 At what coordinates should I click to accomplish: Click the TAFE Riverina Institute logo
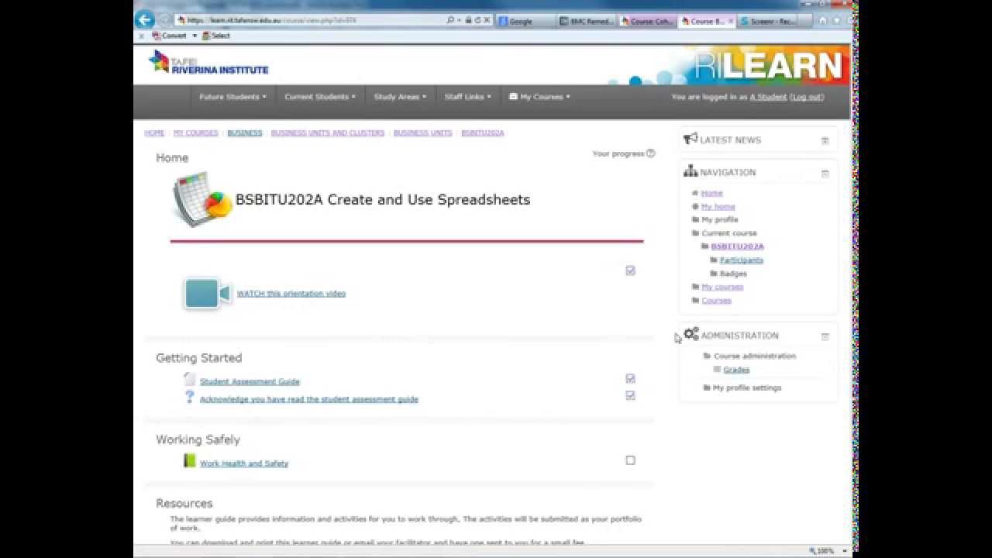point(208,63)
